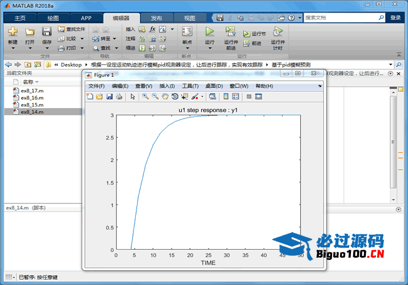Activate the Rotate 3D tool

175,96
